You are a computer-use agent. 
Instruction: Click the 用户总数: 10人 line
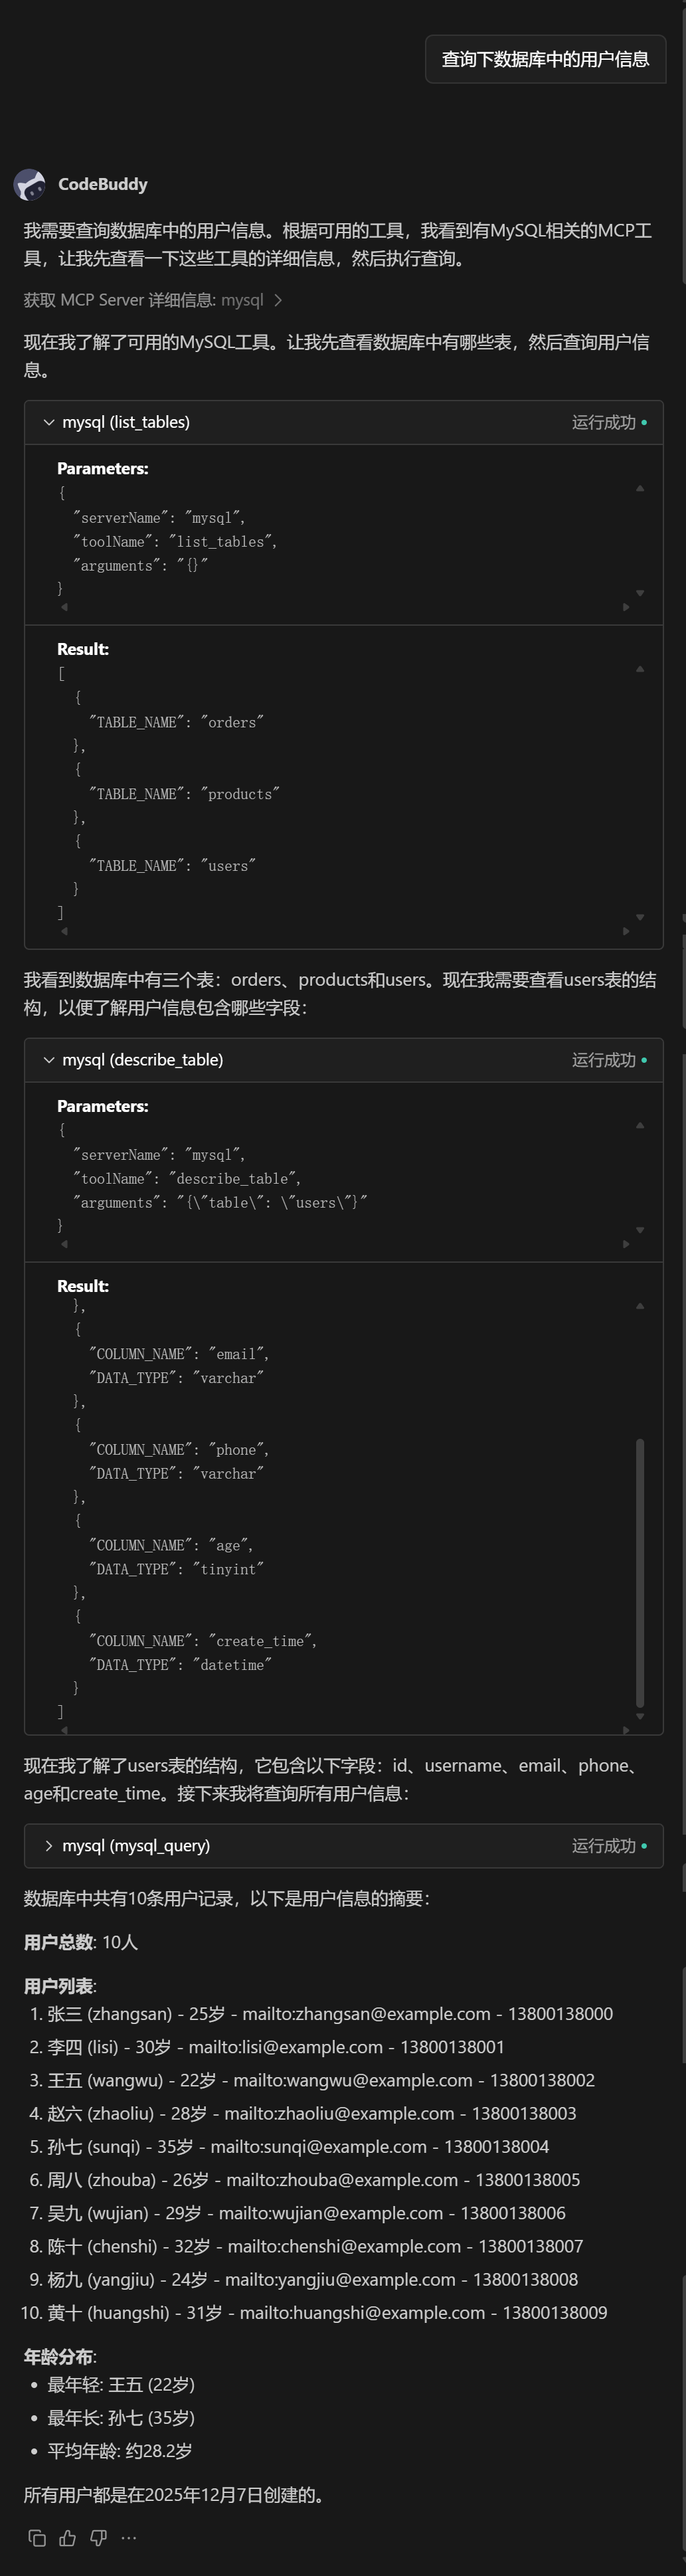pyautogui.click(x=81, y=1942)
